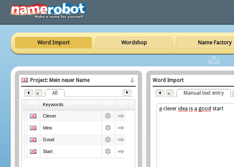Click the faded download tray icon
Screen dimensions: 234x167
pyautogui.click(x=214, y=60)
